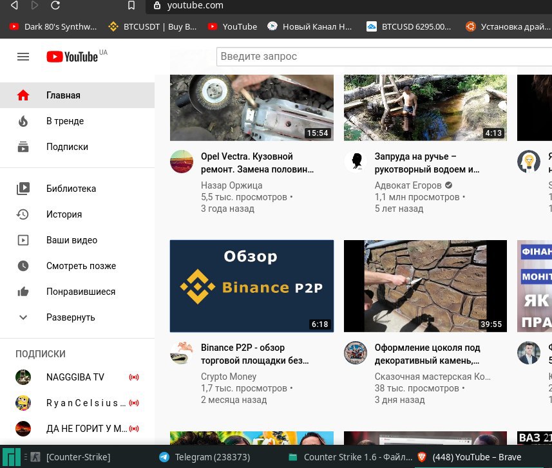
Task: Open the YouTube bookmark
Action: tap(233, 27)
